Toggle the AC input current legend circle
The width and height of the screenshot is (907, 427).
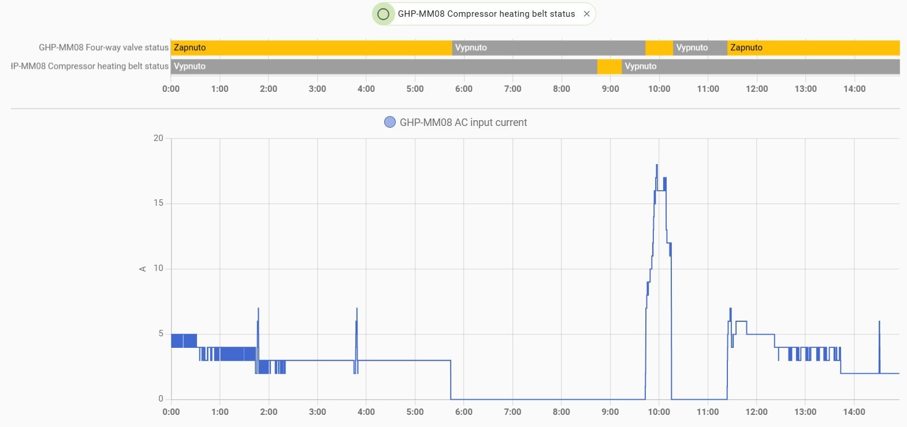(390, 122)
